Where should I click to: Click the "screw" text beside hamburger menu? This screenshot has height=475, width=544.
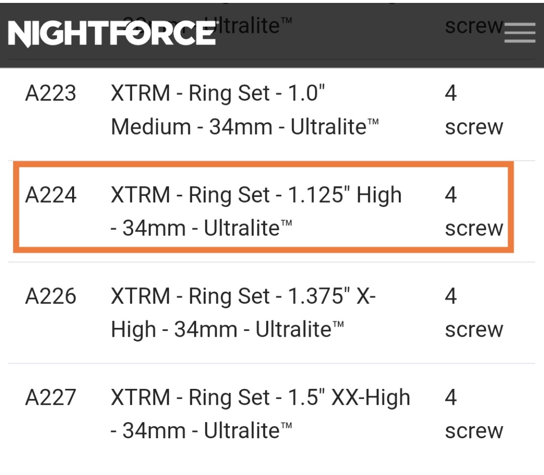point(473,26)
